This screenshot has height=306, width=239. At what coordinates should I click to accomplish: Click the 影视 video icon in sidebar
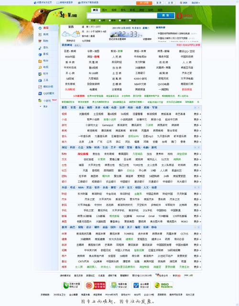click(40, 54)
